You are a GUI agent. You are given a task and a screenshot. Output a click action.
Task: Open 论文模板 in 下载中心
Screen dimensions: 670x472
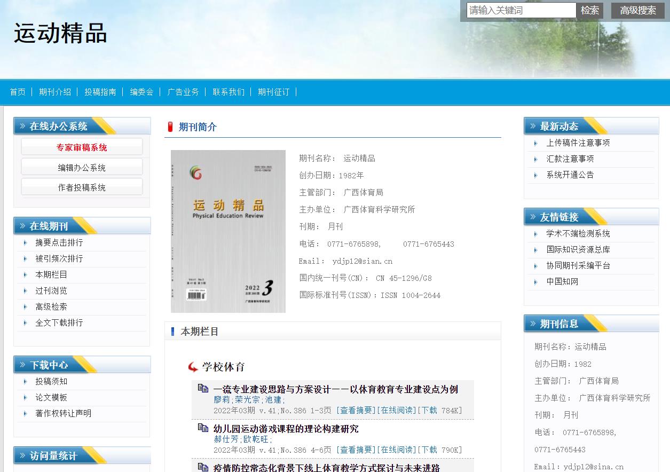[x=51, y=397]
